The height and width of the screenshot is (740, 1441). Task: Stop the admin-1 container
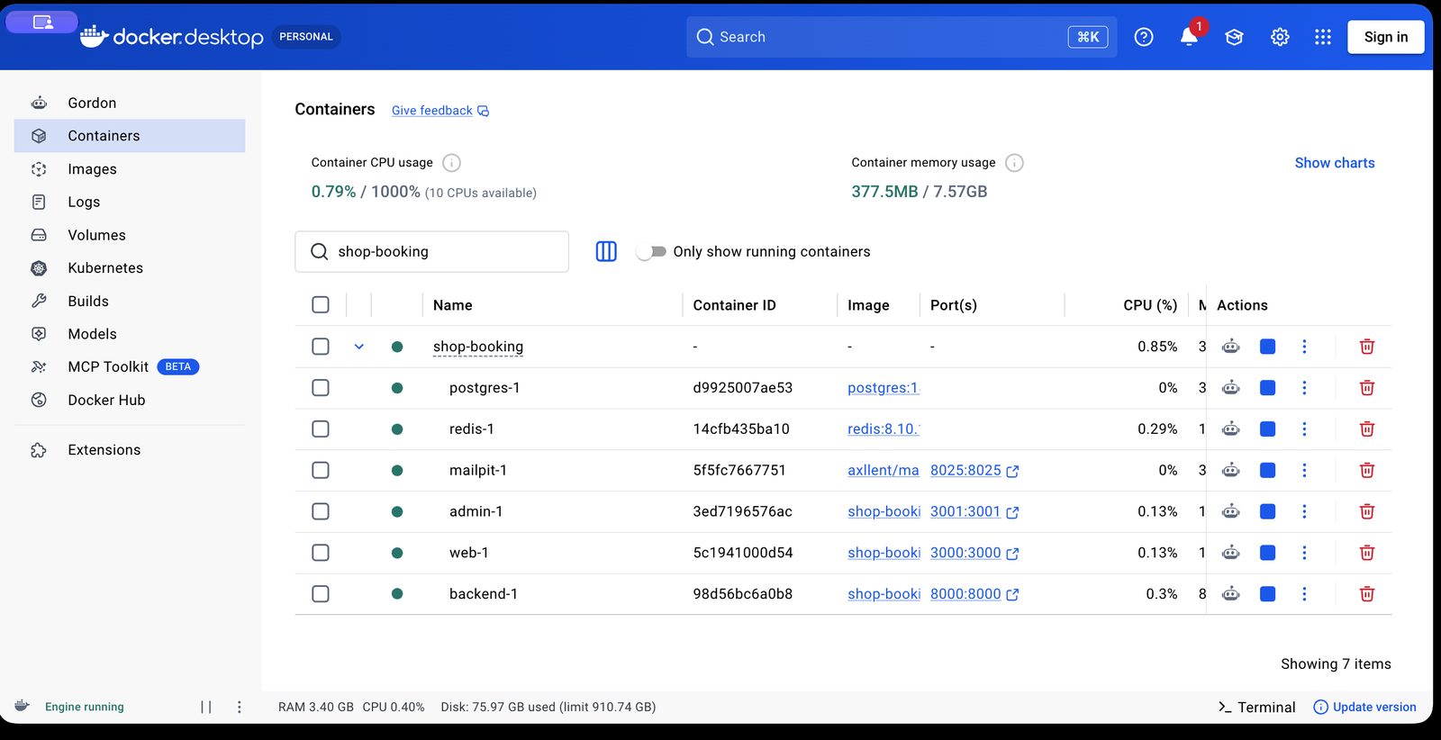point(1267,511)
